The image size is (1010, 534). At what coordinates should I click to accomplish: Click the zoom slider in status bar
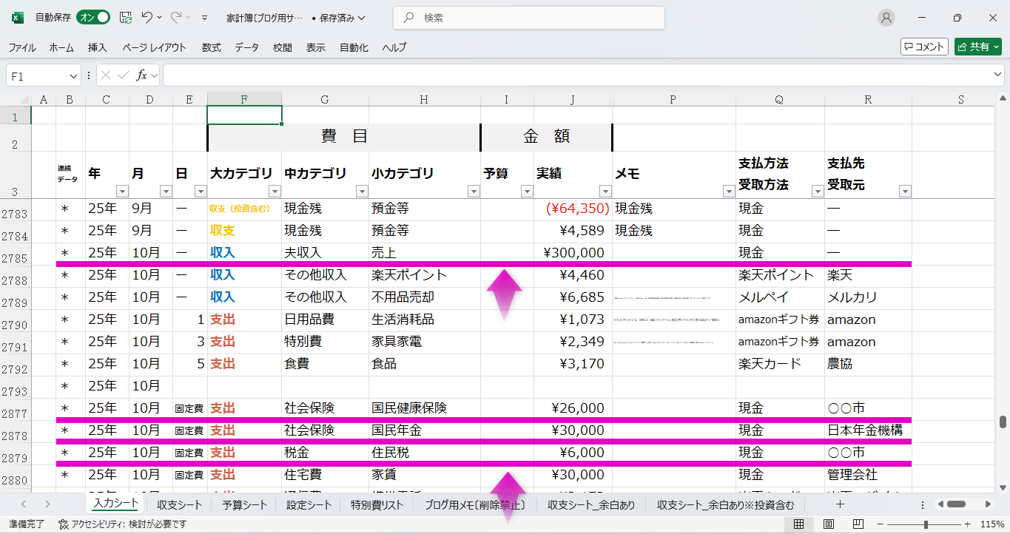point(926,524)
